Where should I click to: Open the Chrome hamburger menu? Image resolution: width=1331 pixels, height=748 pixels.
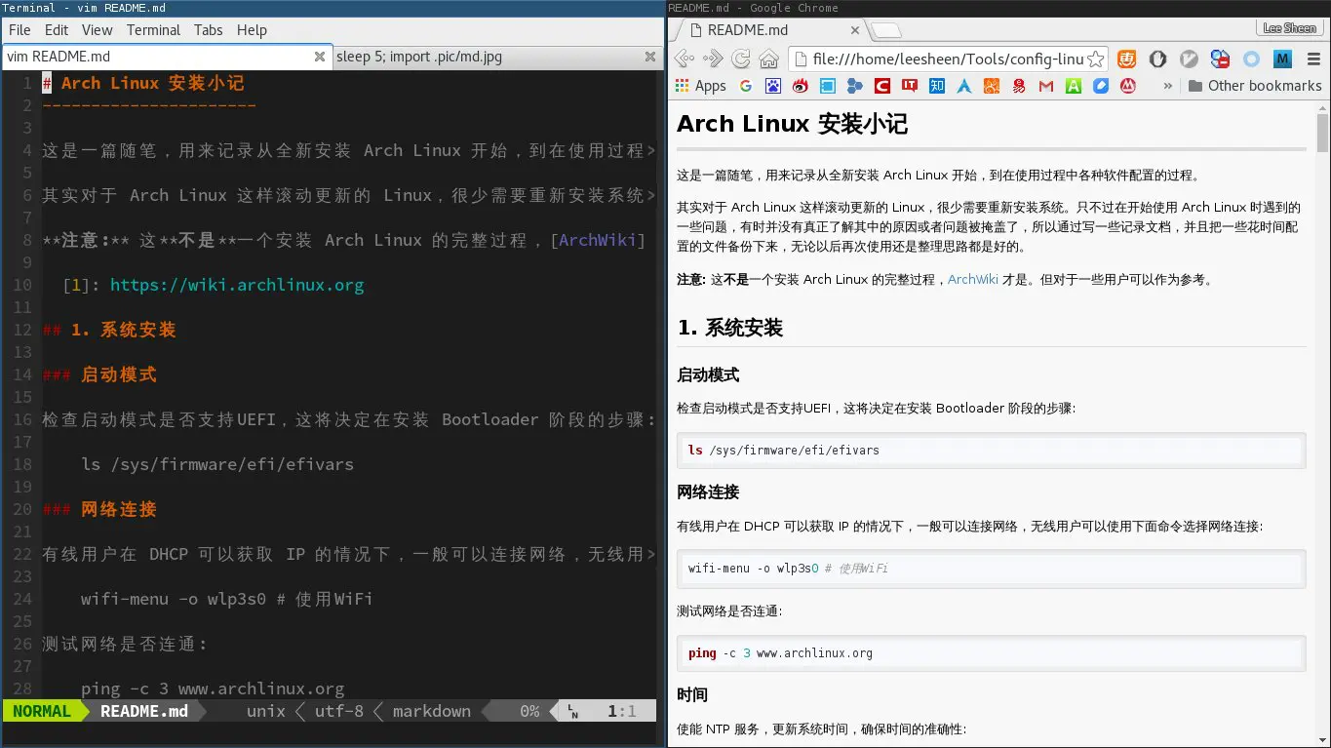(x=1314, y=59)
